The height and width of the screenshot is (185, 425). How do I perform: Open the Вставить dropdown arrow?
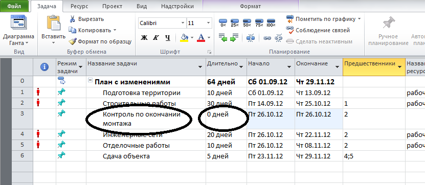tap(53, 42)
